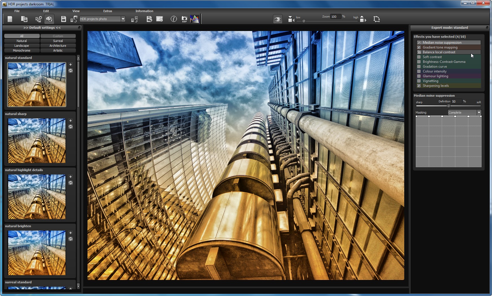The image size is (492, 296).
Task: Enable Brightness-Contrast-Gamma effect
Action: [419, 62]
